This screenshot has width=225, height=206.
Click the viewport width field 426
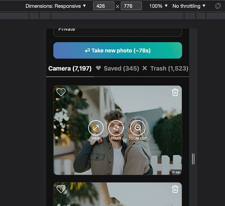point(103,6)
